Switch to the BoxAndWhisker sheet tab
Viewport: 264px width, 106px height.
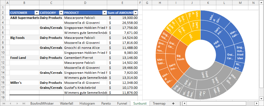click(x=42, y=104)
